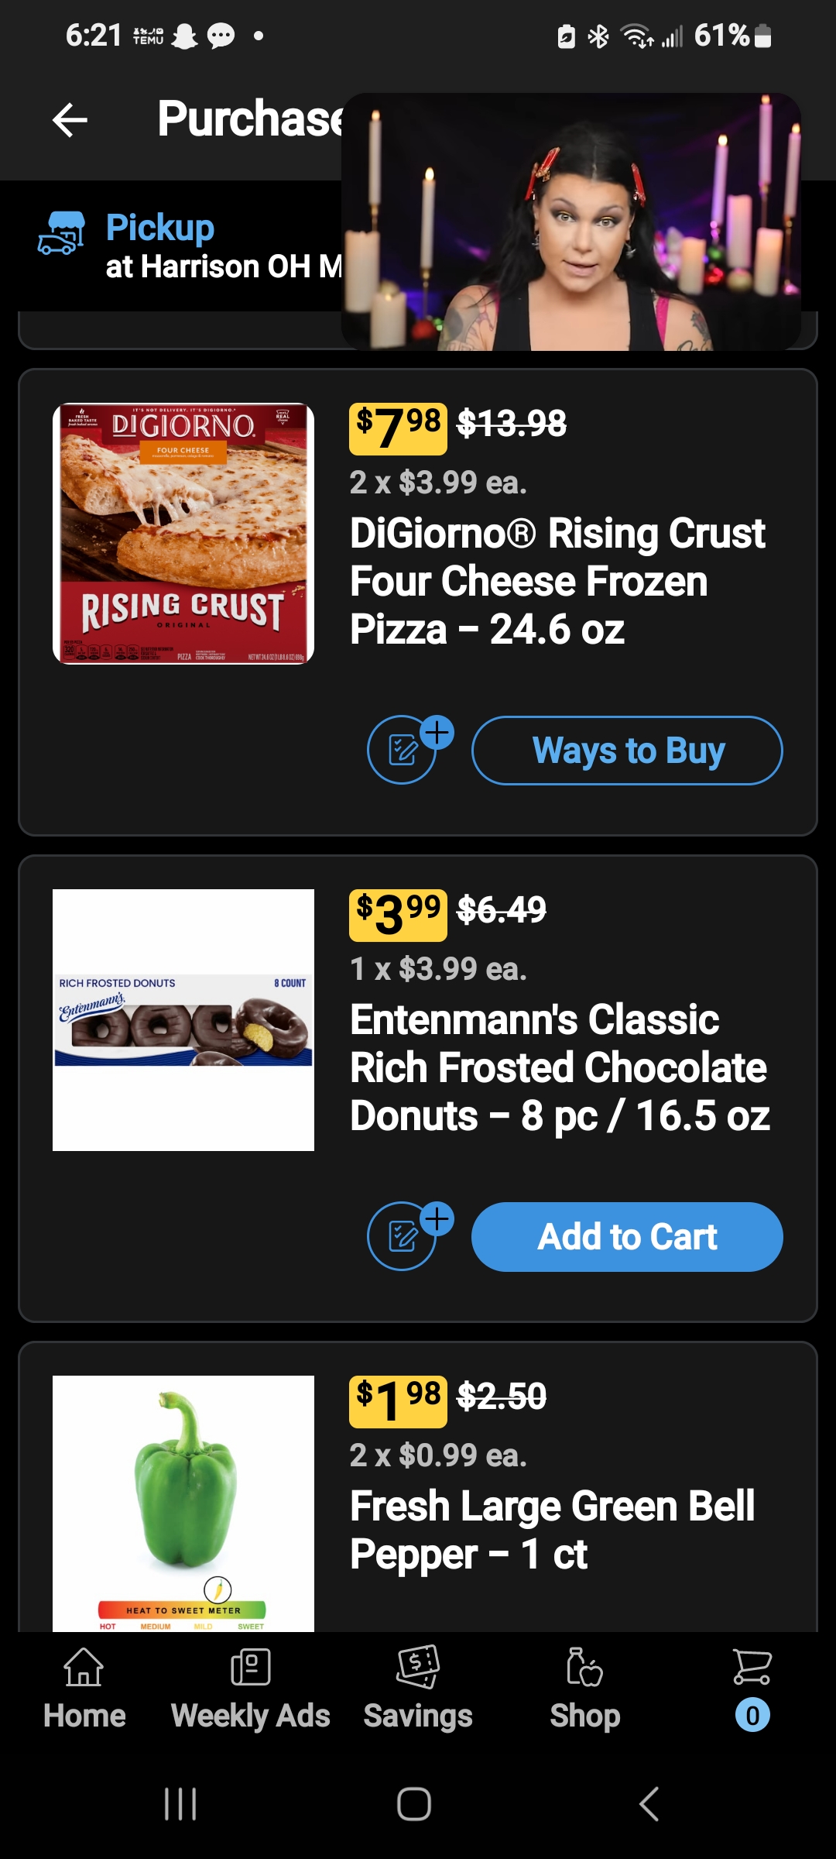Open DiGiorno Rising Crust Four Cheese title
Viewport: 836px width, 1859px height.
pos(557,581)
